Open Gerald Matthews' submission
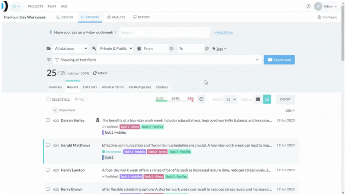This screenshot has height=195, width=346. [187, 145]
